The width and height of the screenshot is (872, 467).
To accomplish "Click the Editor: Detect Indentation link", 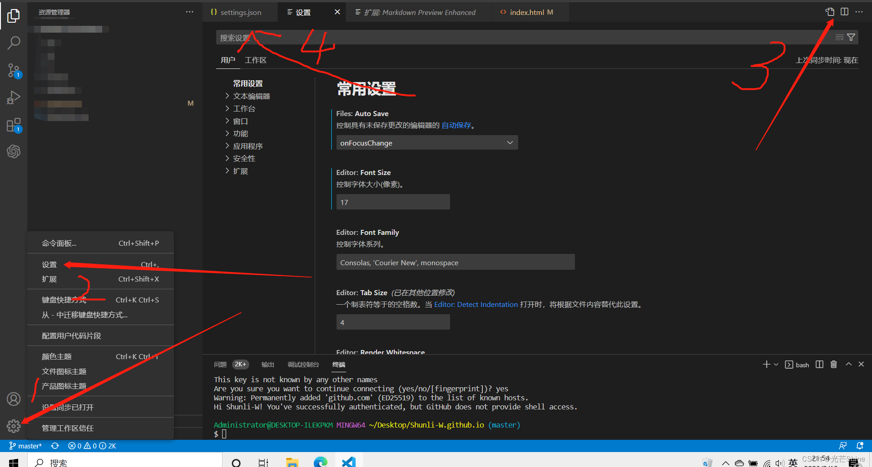I will coord(476,305).
